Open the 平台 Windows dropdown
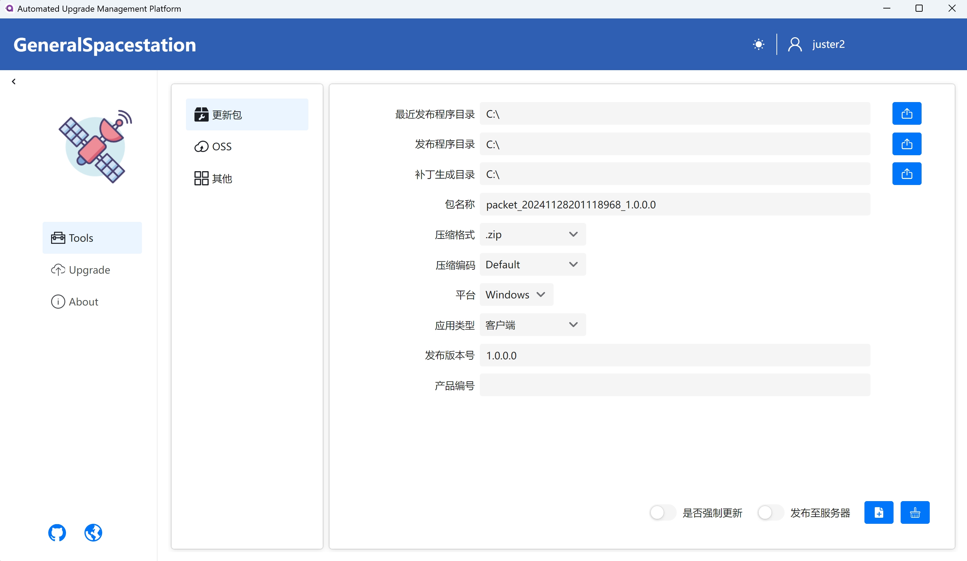Image resolution: width=967 pixels, height=561 pixels. pos(516,295)
